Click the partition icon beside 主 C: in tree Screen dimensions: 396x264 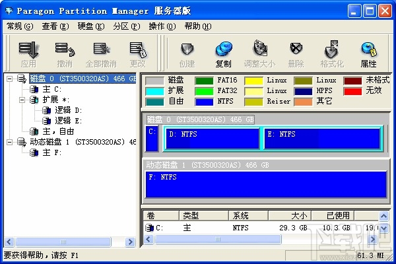click(x=34, y=89)
